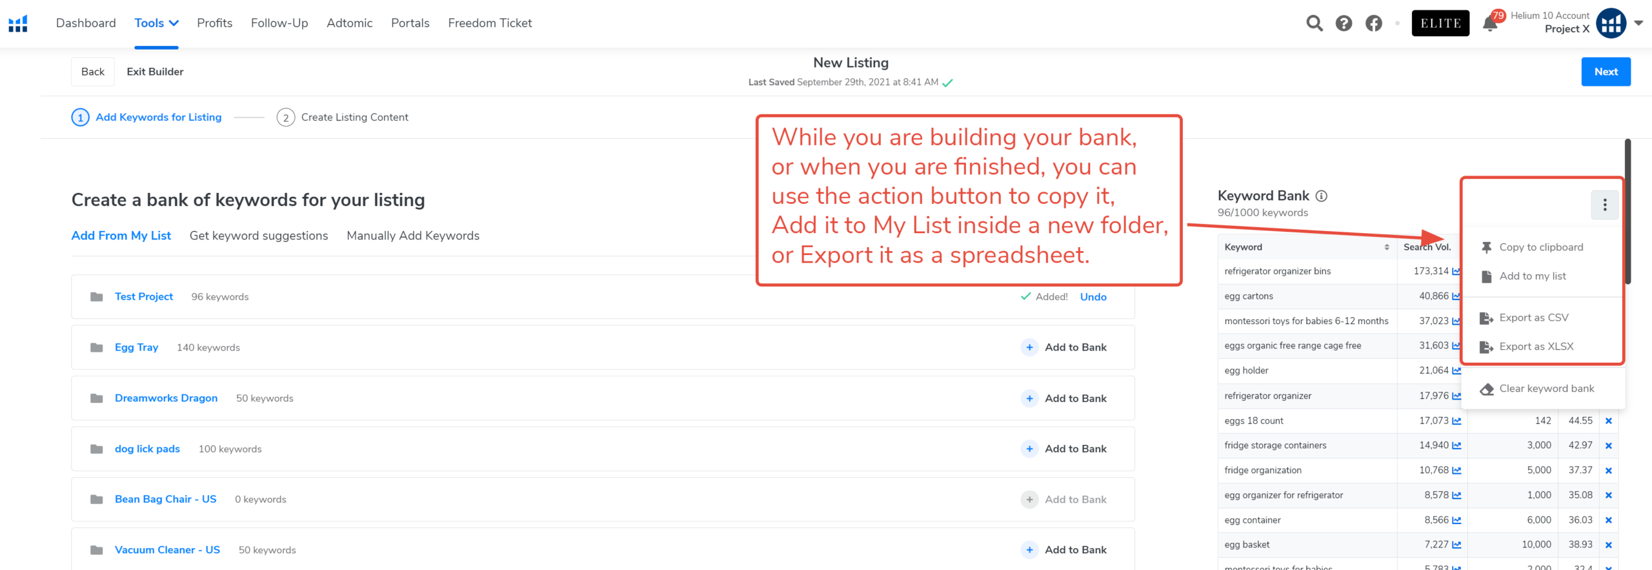The image size is (1652, 570).
Task: Remove 'eggs 18 count' keyword with X icon
Action: tap(1608, 421)
